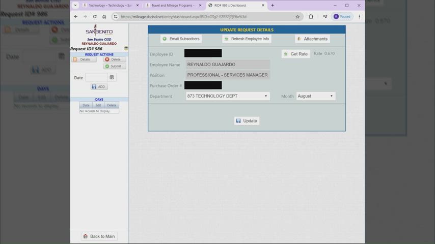Expand the Department dropdown
Screen dimensions: 435x244
(228, 96)
